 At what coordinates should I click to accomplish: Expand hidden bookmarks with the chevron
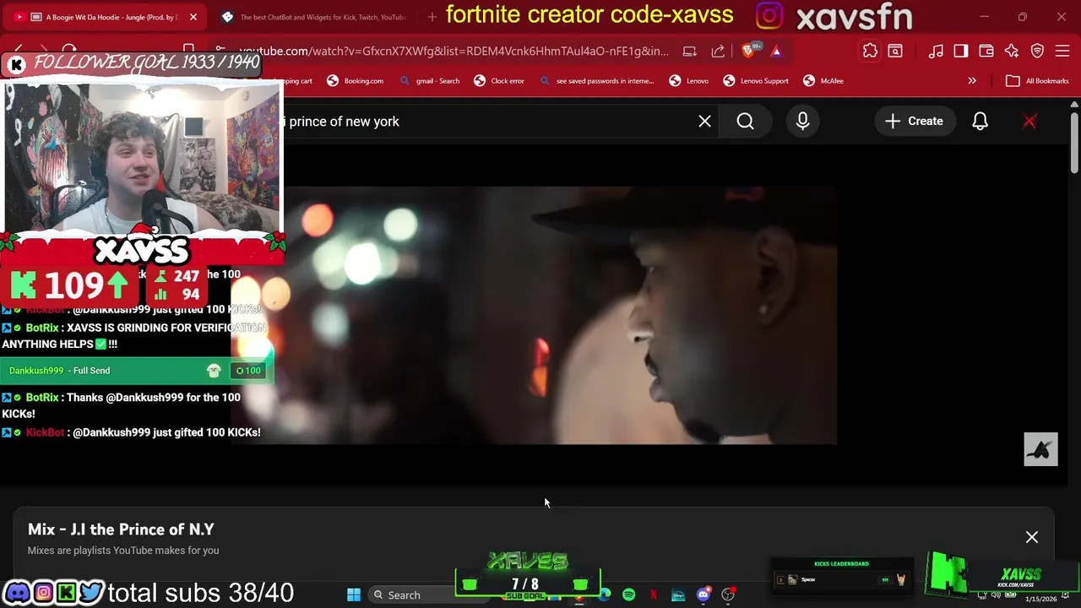(972, 81)
